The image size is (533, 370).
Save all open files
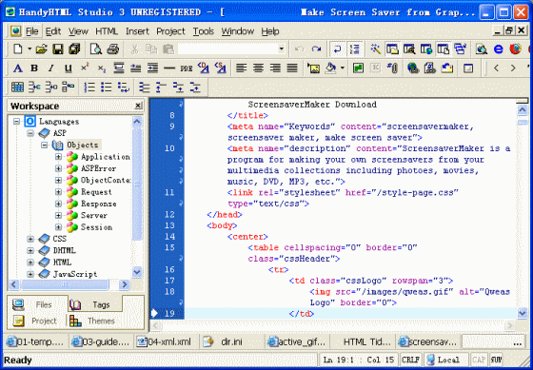click(74, 49)
